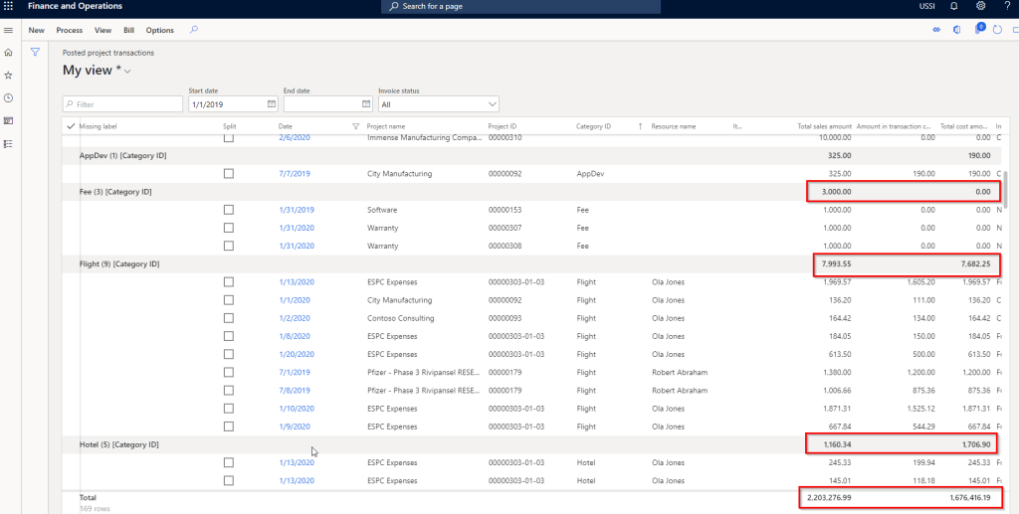Check the Split box for City Manufacturing AppDev row
The image size is (1019, 514).
(229, 173)
